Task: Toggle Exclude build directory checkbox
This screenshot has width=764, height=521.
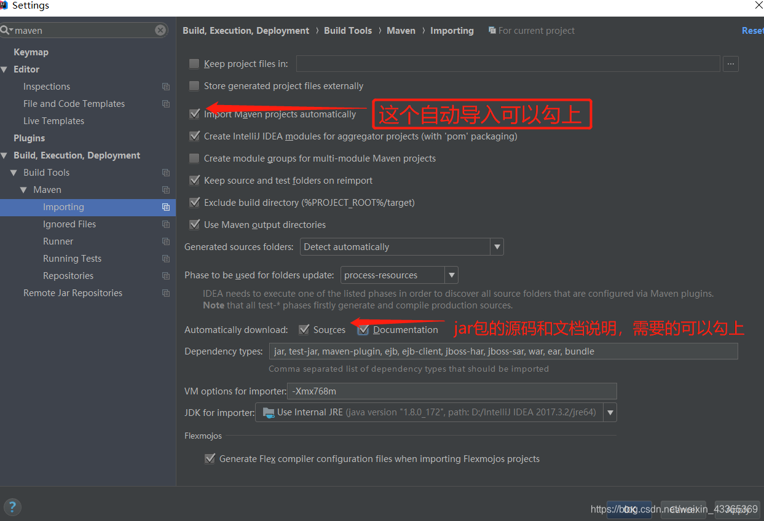Action: (x=194, y=202)
